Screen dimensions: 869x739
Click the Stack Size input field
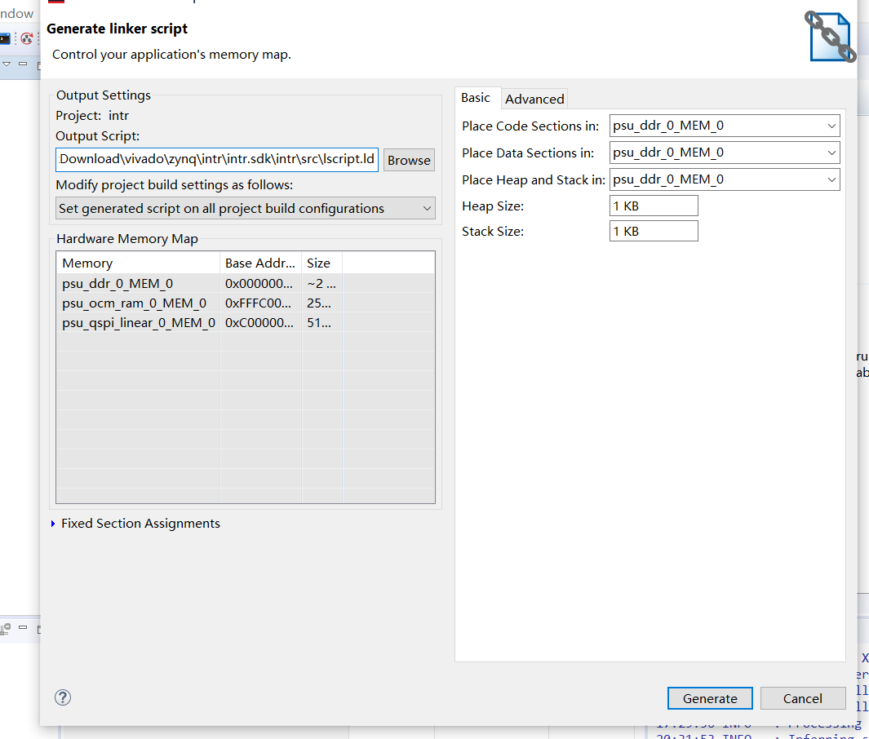[654, 232]
